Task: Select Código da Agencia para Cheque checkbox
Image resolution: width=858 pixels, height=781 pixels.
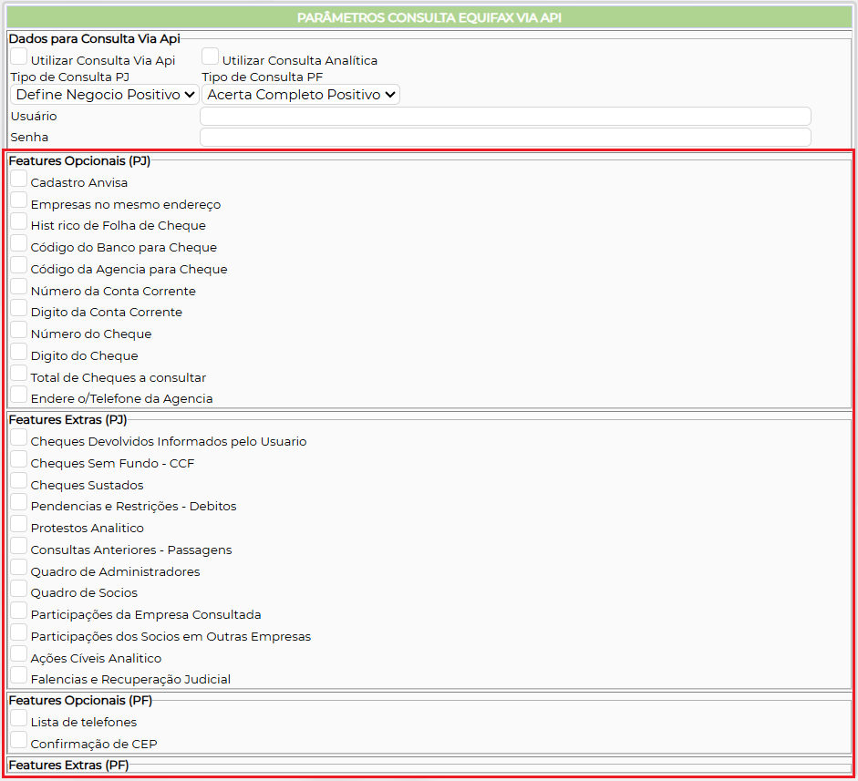Action: (18, 265)
